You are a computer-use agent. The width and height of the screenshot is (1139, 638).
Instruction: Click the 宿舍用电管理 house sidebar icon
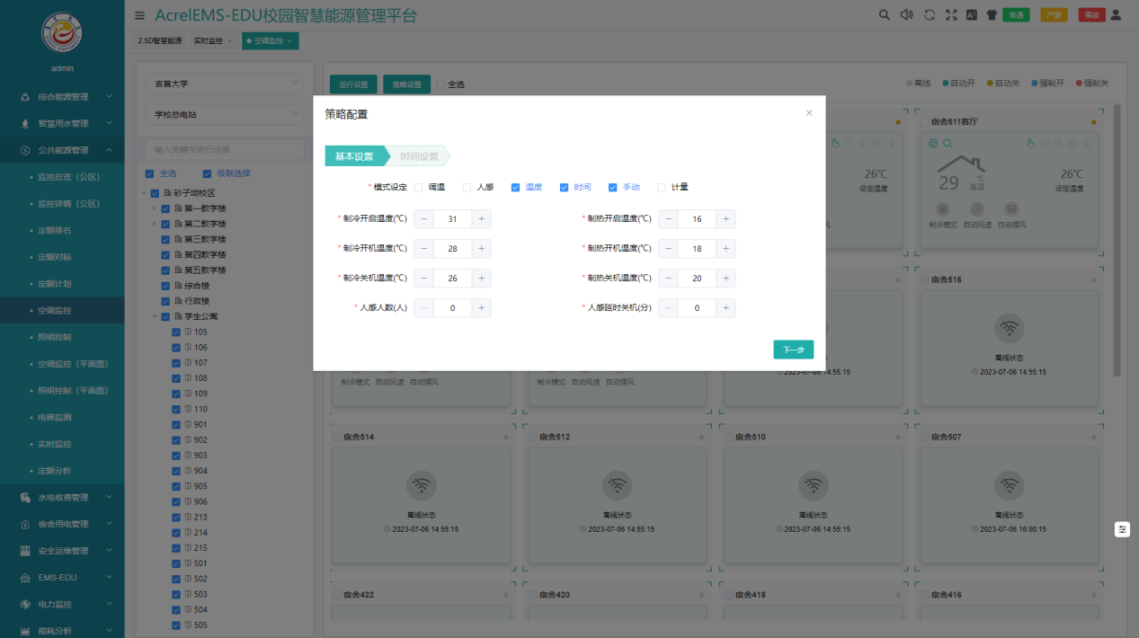pyautogui.click(x=25, y=524)
